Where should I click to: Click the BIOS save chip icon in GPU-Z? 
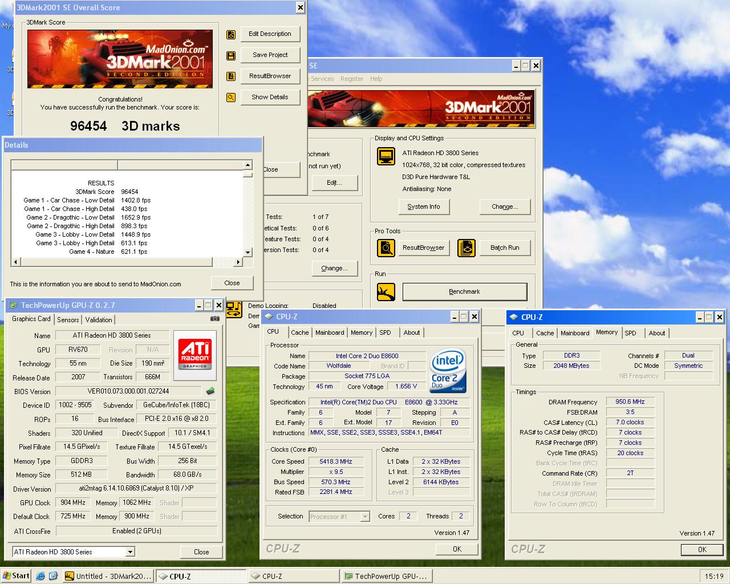pos(210,391)
